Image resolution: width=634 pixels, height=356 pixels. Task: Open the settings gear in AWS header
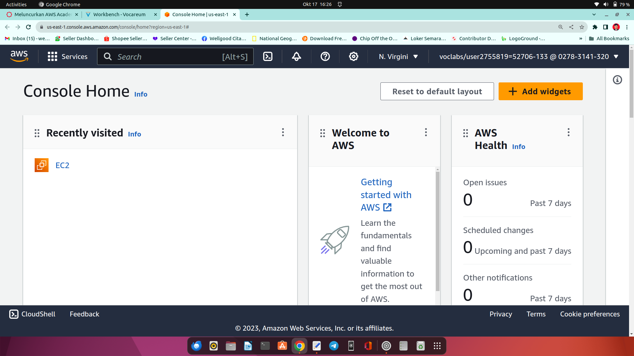(x=353, y=57)
